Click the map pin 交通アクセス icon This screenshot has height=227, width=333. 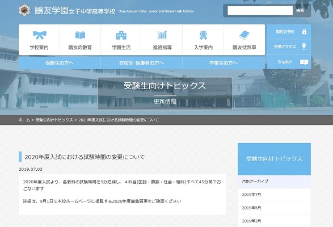coord(304,47)
